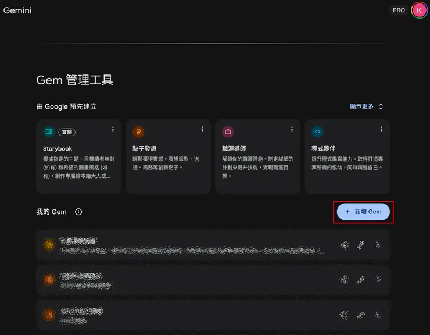Click the 新增 Gem button
The width and height of the screenshot is (430, 335).
tap(363, 212)
